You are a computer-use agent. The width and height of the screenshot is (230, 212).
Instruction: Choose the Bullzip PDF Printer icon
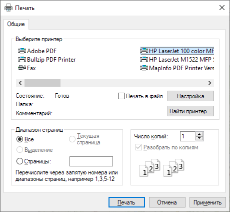pyautogui.click(x=22, y=60)
